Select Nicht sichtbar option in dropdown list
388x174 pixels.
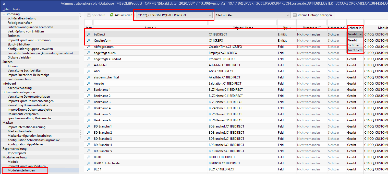point(355,50)
